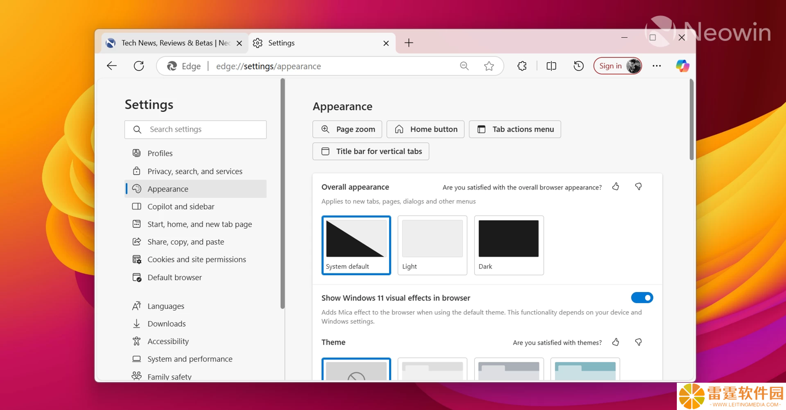
Task: Go back with the browser back arrow
Action: tap(112, 66)
